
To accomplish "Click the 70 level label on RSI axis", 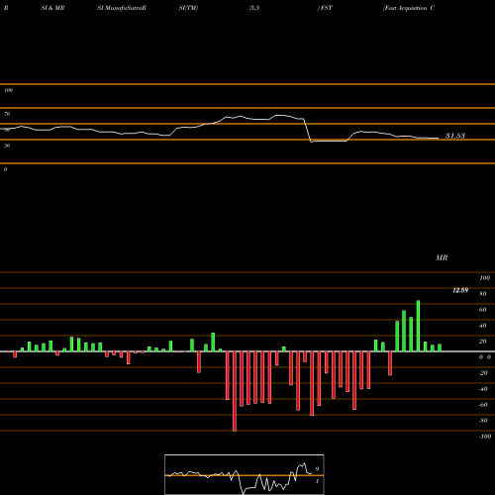I will 7,114.
